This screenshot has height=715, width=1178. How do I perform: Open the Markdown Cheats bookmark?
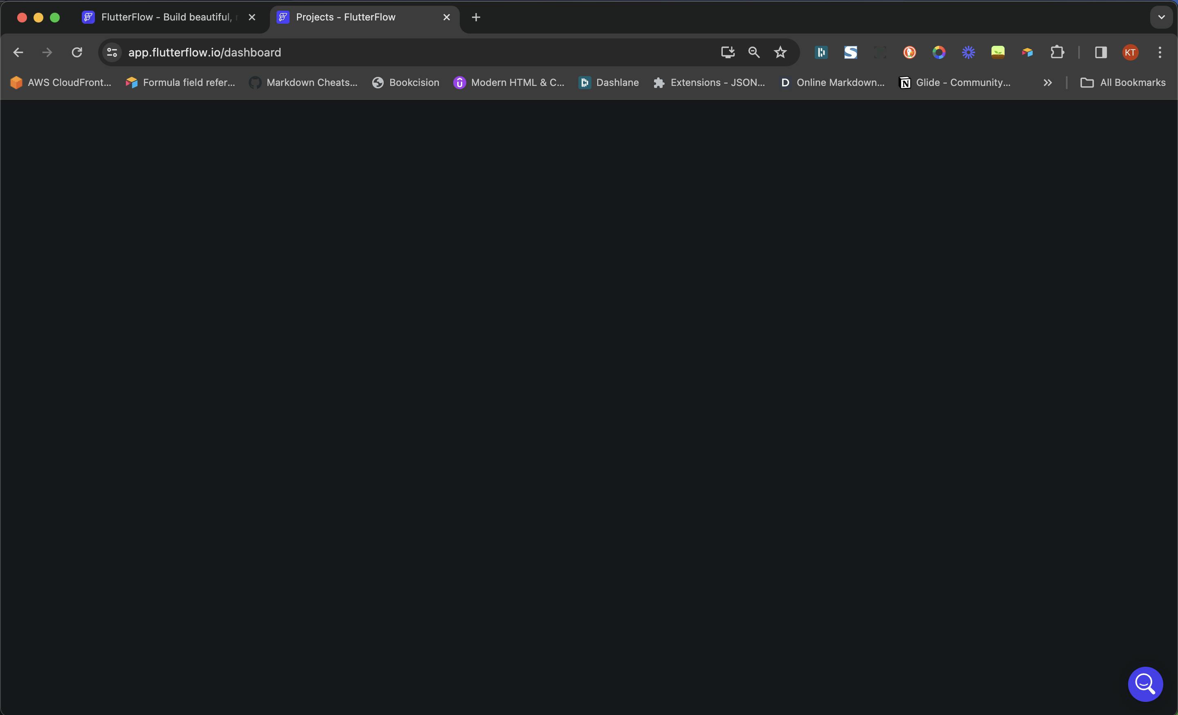tap(303, 83)
